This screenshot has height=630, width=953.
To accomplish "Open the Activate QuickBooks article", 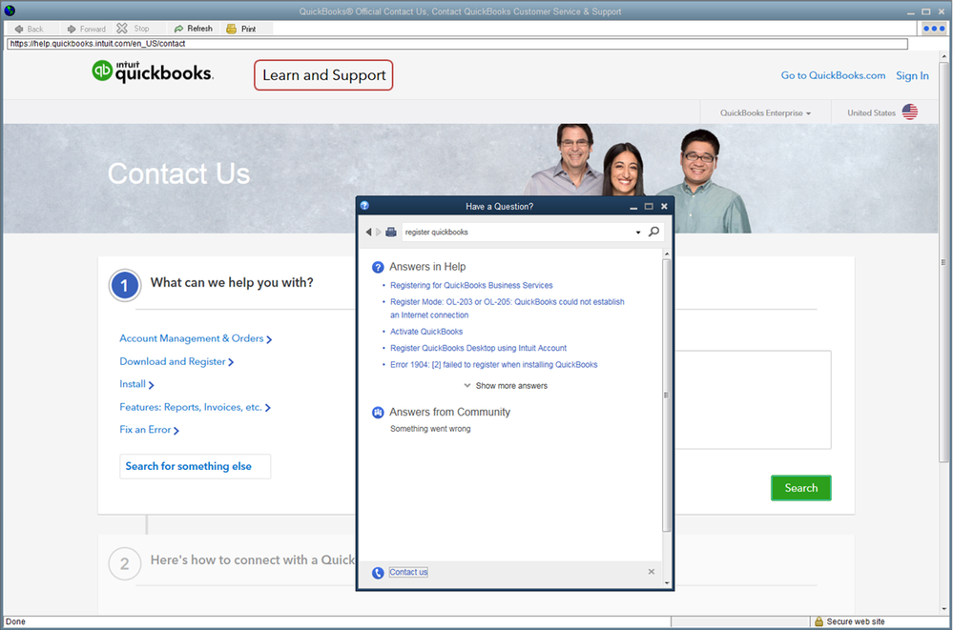I will click(x=426, y=331).
